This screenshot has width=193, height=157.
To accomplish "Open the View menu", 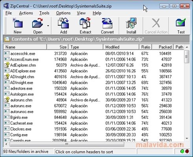I will pos(81,13).
